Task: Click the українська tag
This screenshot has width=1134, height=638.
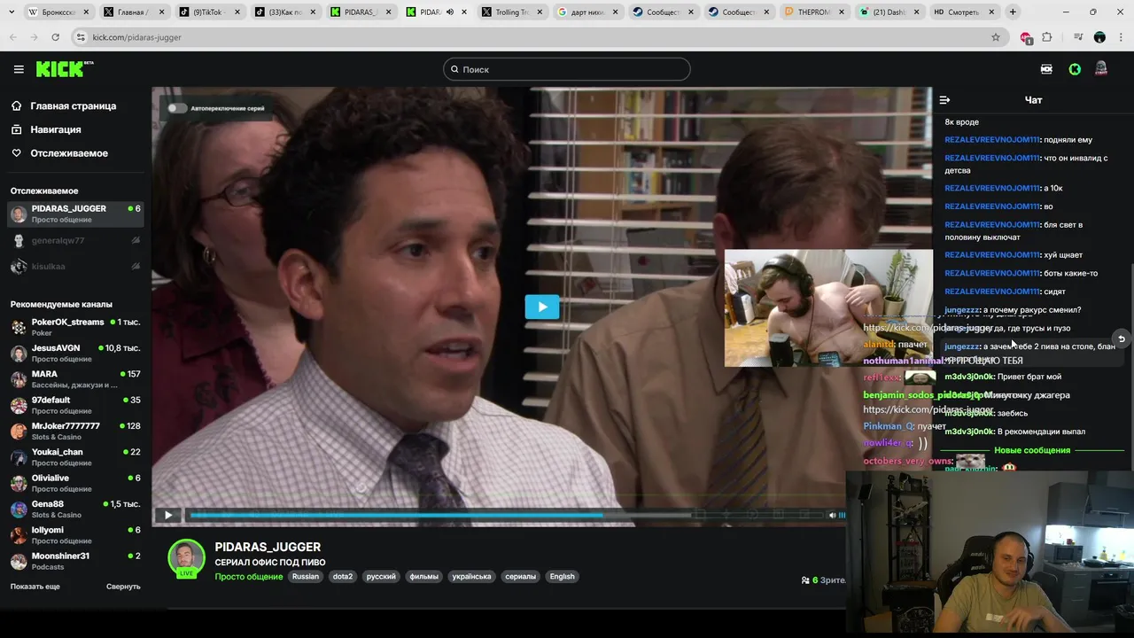Action: point(471,577)
